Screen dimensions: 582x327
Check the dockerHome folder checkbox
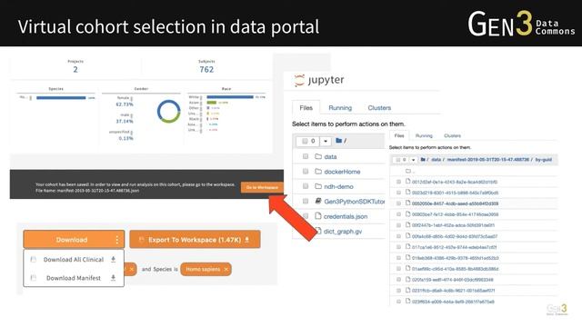306,172
